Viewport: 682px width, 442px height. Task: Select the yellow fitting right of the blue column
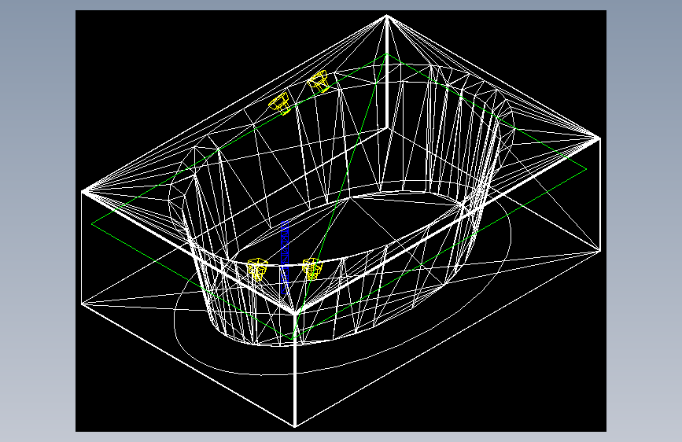click(x=312, y=268)
